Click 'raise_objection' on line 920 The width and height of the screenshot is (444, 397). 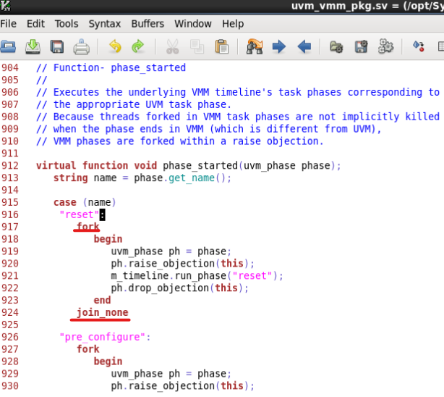coord(171,264)
